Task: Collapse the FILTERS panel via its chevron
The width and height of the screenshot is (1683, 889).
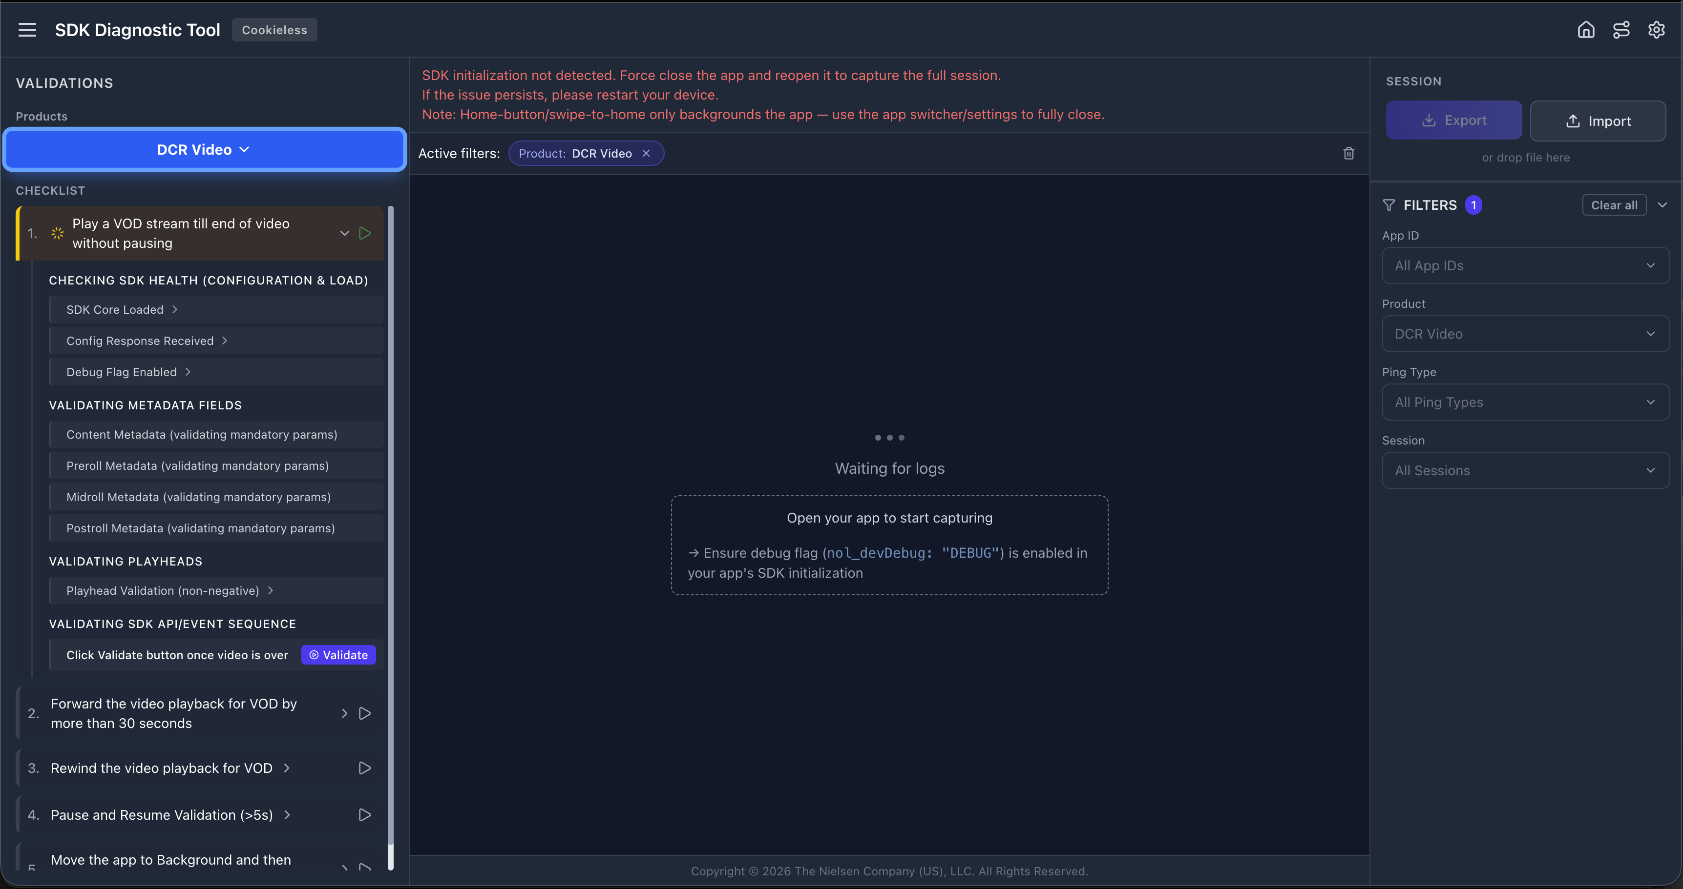Action: pos(1663,204)
